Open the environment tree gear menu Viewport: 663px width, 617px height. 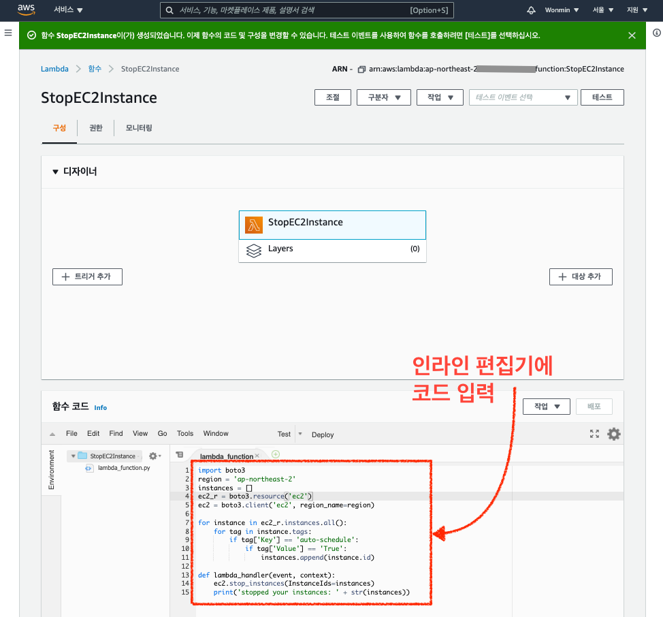click(155, 456)
